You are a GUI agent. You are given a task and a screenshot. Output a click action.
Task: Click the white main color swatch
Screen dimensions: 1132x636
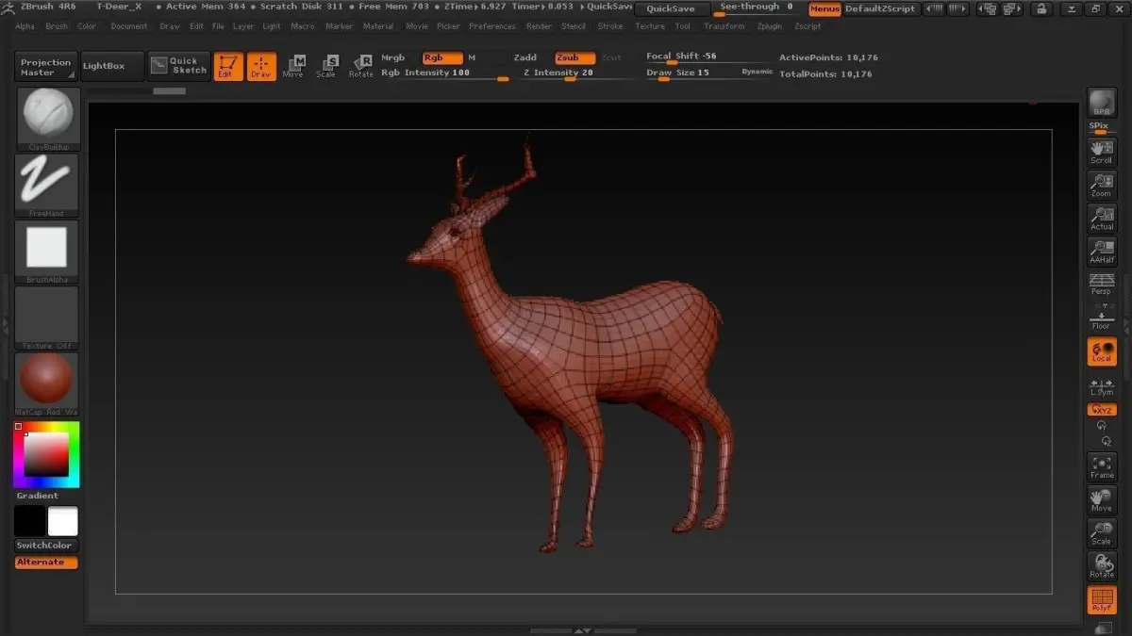[x=63, y=521]
